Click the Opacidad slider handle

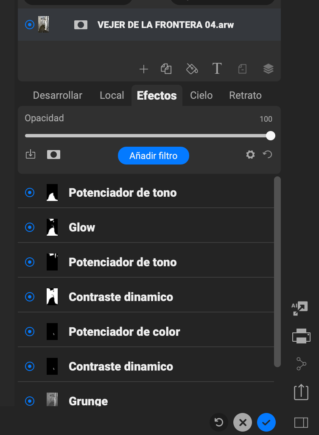pos(270,136)
